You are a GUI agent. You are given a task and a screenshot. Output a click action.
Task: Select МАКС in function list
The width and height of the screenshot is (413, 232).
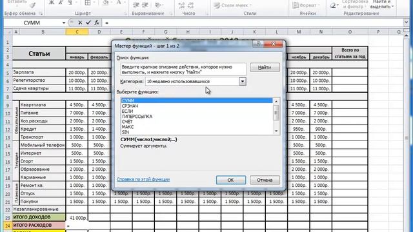196,127
